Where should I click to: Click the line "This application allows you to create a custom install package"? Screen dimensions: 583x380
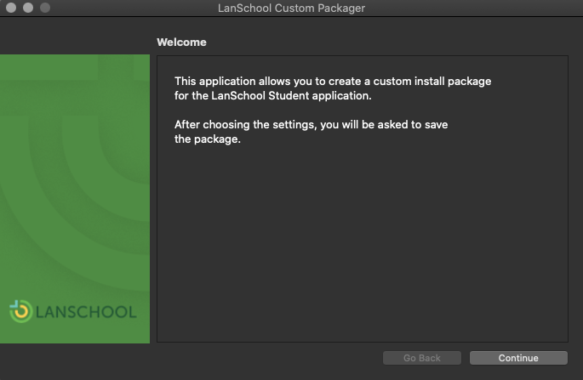coord(333,82)
